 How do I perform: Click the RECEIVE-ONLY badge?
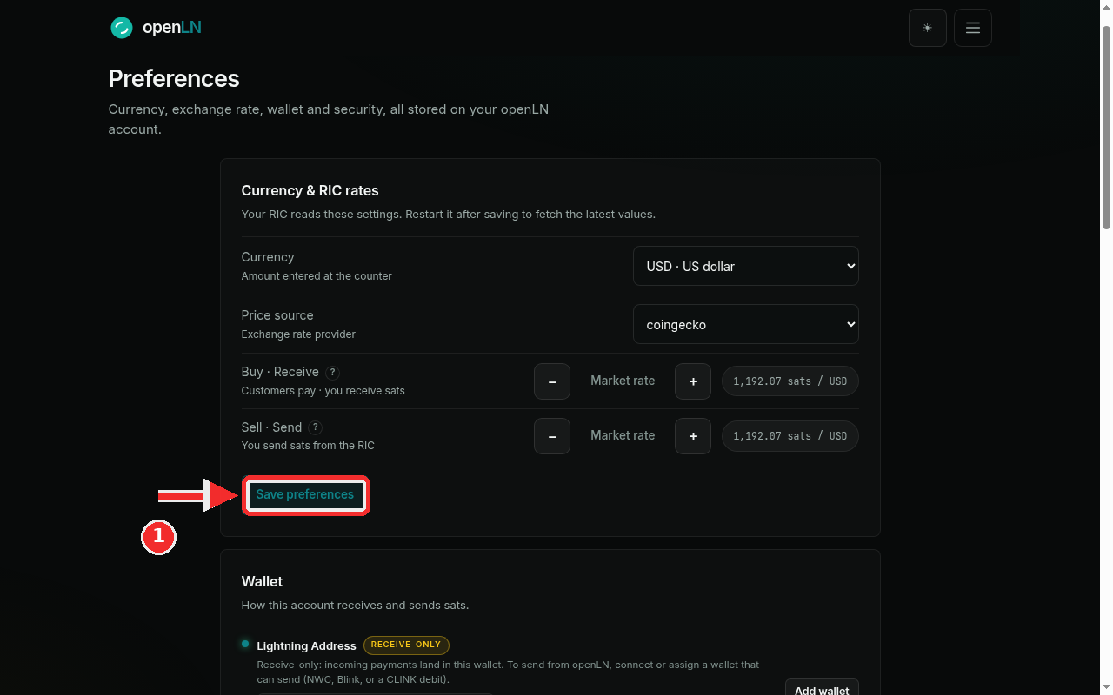[x=406, y=645]
